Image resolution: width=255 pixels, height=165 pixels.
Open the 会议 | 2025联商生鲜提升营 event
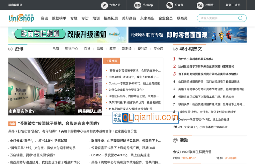(192, 152)
